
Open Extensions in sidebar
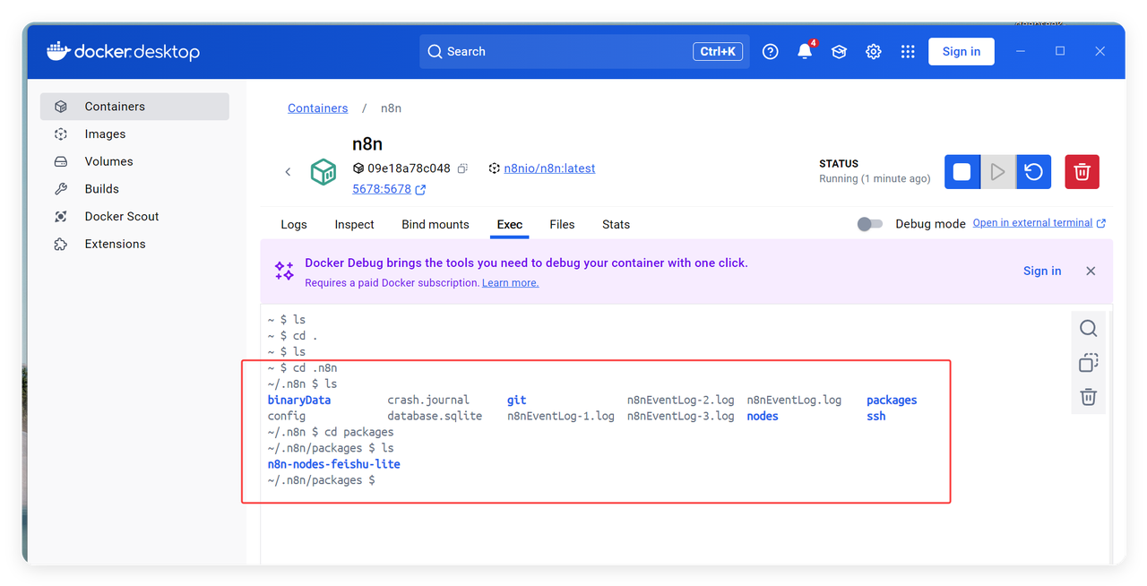click(x=134, y=244)
